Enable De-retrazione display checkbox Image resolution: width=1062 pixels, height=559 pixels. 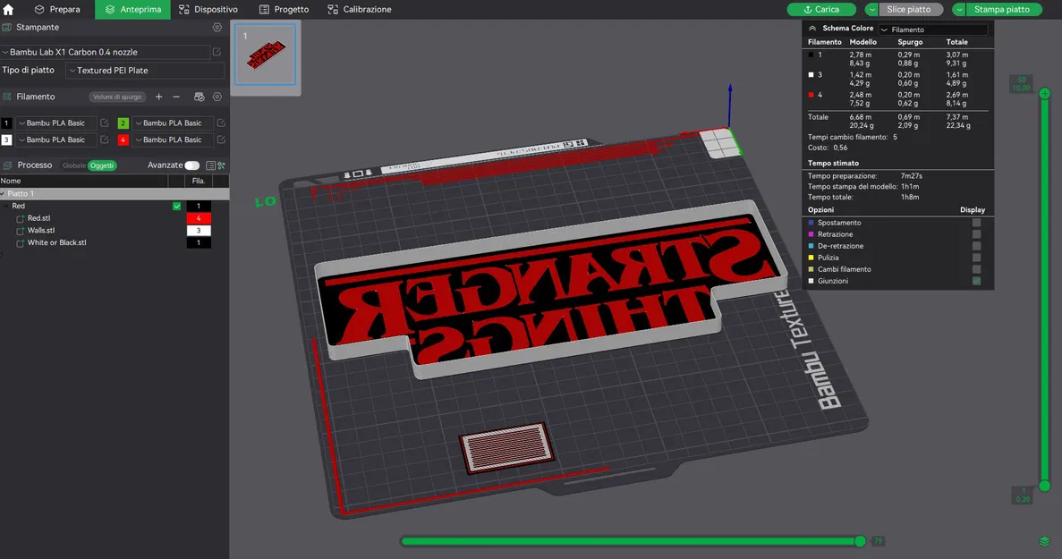tap(977, 246)
